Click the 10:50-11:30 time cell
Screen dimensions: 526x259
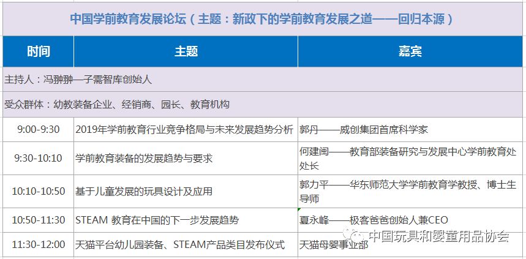pos(38,220)
